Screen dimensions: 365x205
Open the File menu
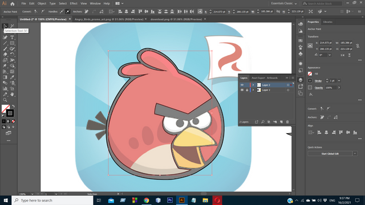pos(24,3)
